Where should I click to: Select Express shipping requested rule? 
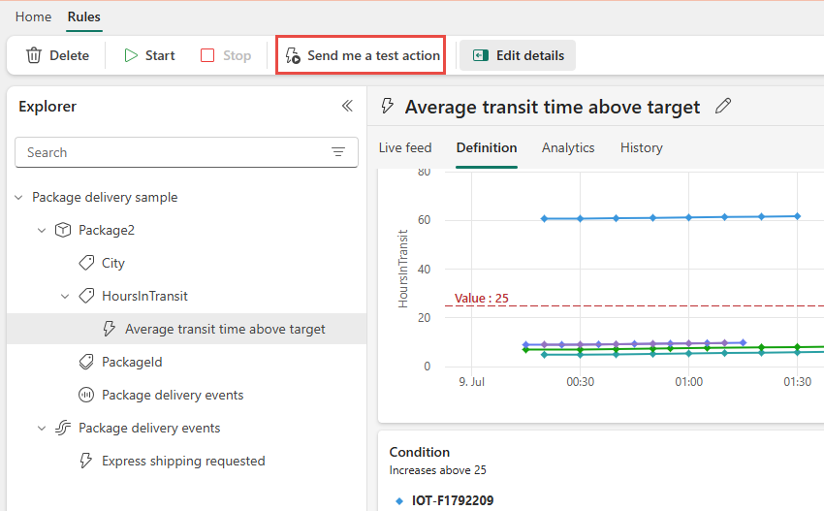click(183, 461)
